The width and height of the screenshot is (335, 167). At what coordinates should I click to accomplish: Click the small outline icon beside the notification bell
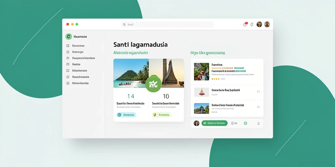click(252, 24)
